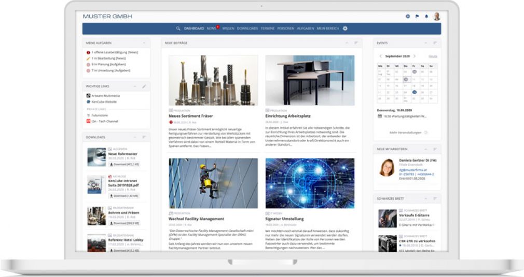Click the red read-confirmation icon under Neues Sortiment Fräser
Image resolution: width=524 pixels, height=277 pixels.
[171, 122]
